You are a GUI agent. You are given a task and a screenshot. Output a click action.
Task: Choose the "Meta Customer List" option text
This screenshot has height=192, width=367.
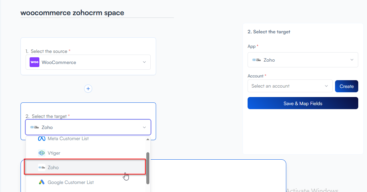[x=68, y=139]
